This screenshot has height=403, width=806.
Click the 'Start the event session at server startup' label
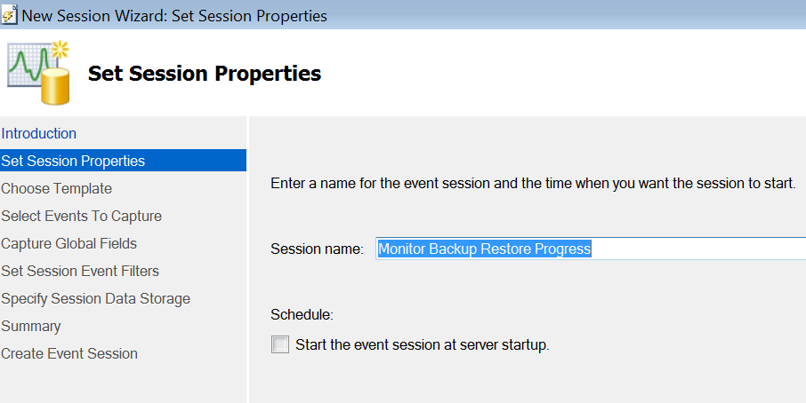coord(422,344)
